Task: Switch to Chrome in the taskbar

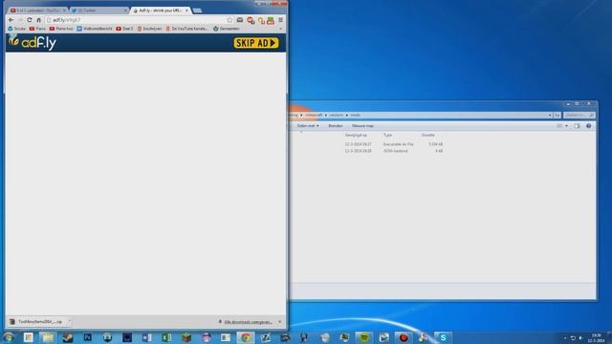Action: [x=246, y=337]
